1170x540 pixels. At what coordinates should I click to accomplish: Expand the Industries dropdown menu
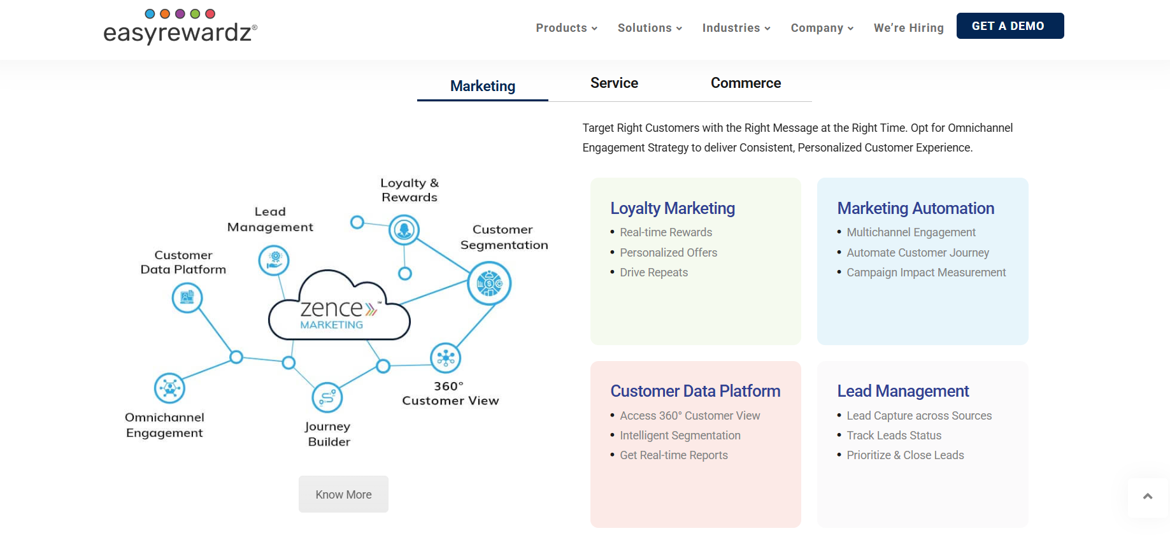[736, 28]
